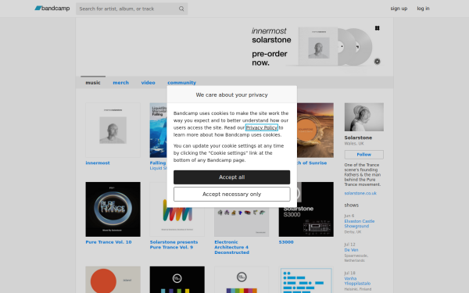Open Electronic Architecture 4 Deconstructed link
Image resolution: width=469 pixels, height=293 pixels.
tap(232, 247)
